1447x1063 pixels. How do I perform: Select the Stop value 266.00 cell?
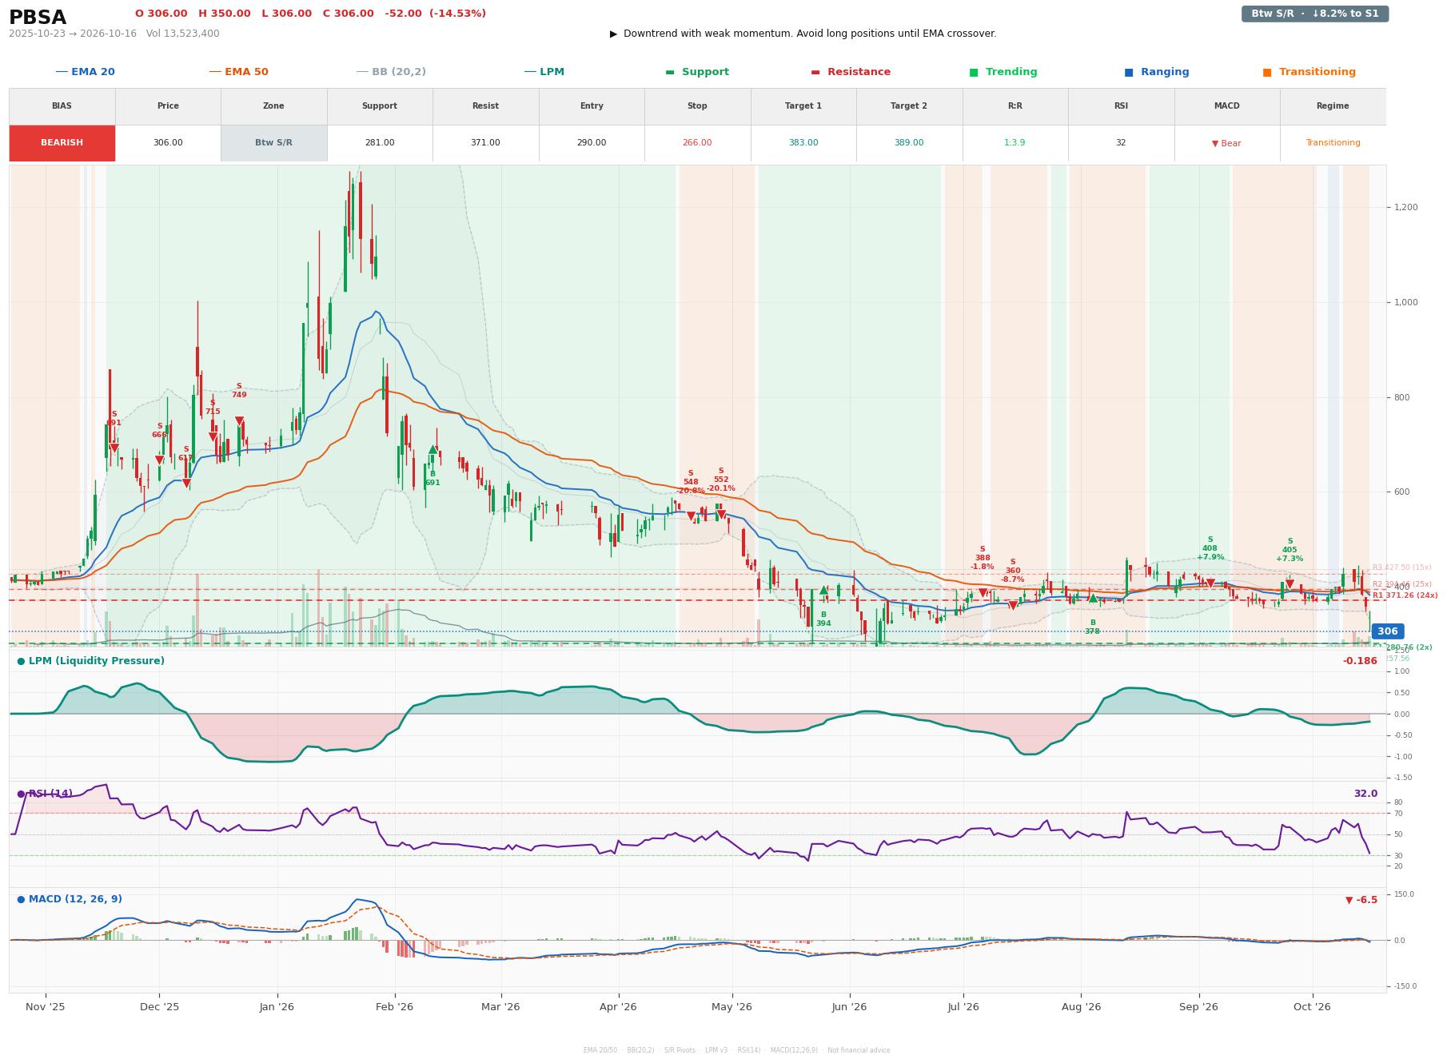click(x=697, y=143)
